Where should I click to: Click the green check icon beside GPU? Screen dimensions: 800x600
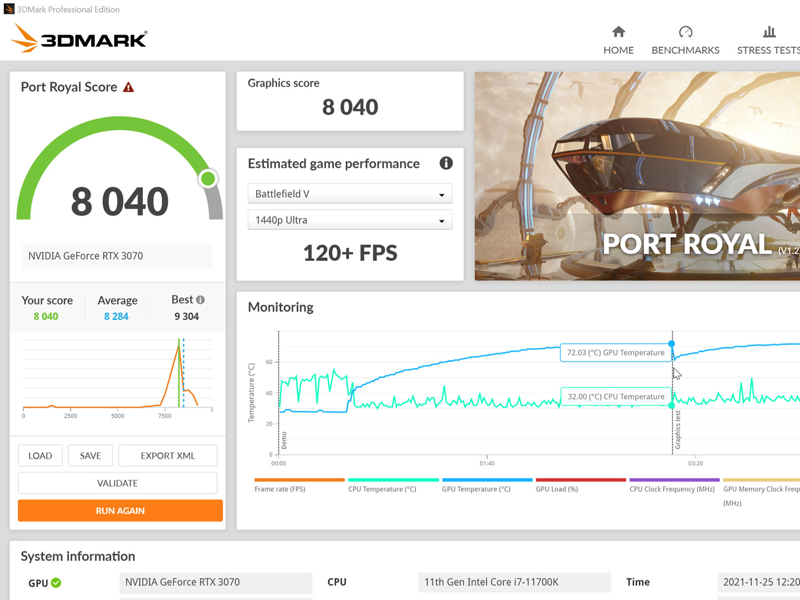56,583
